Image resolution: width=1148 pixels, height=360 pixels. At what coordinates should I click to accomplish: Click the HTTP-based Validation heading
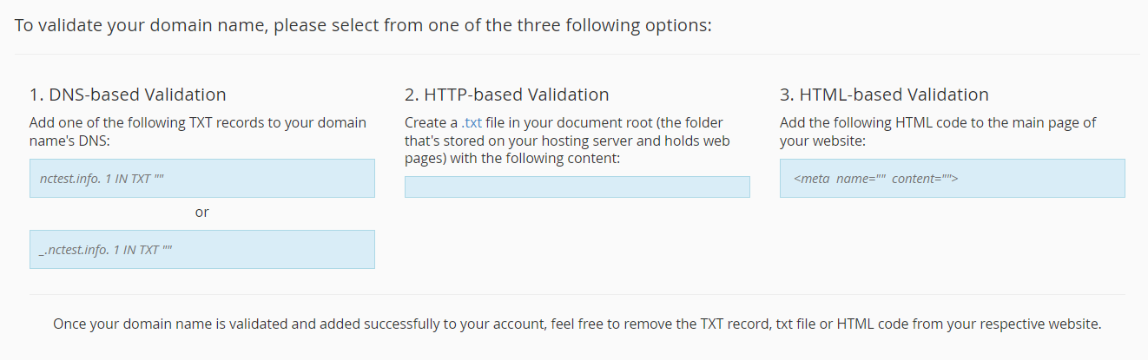pos(507,95)
